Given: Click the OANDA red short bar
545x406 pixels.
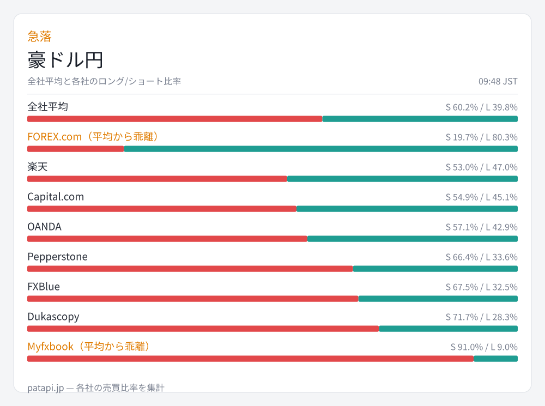Looking at the screenshot, I should pos(167,239).
